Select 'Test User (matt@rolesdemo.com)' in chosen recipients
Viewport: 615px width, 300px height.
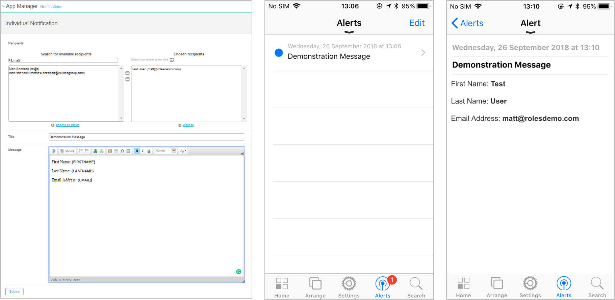(x=156, y=69)
